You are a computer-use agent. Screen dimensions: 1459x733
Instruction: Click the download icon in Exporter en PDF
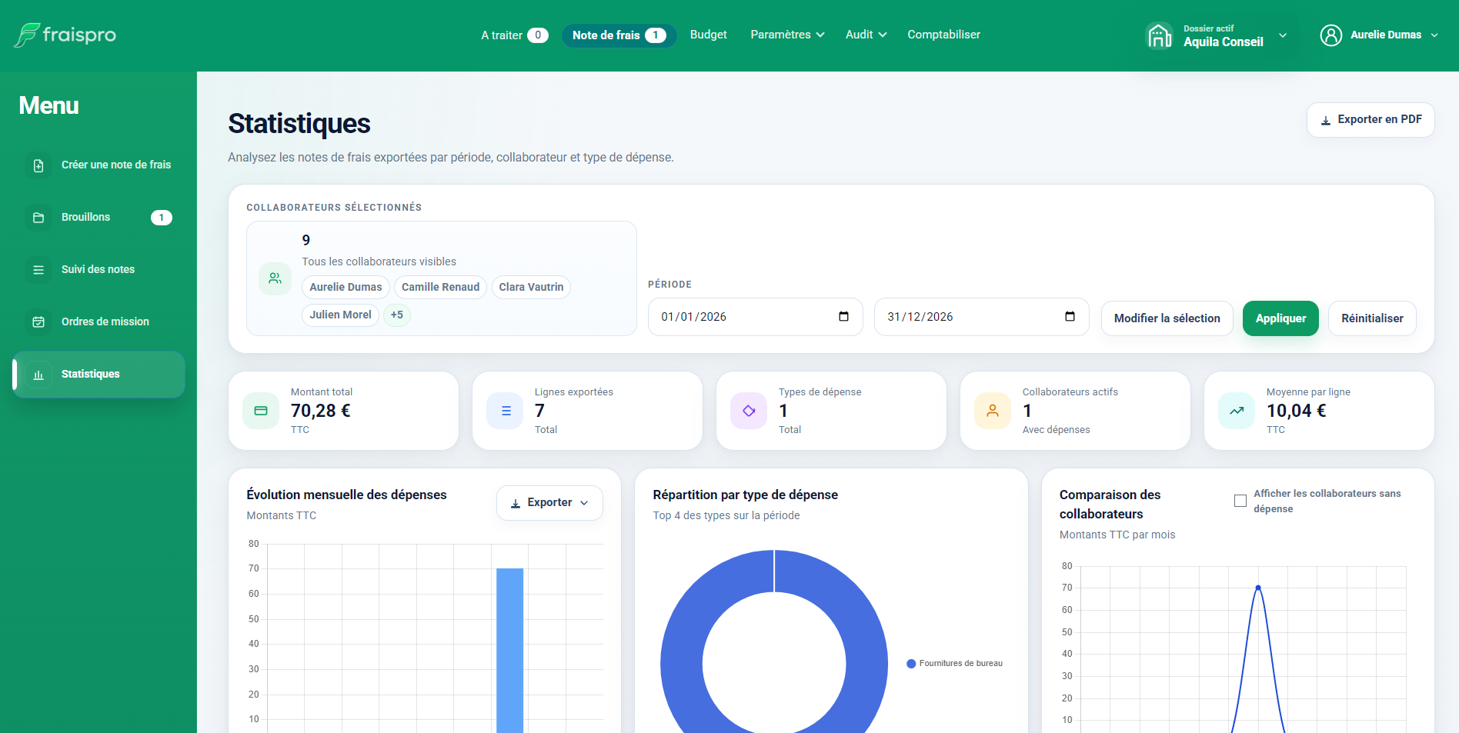[x=1326, y=121]
